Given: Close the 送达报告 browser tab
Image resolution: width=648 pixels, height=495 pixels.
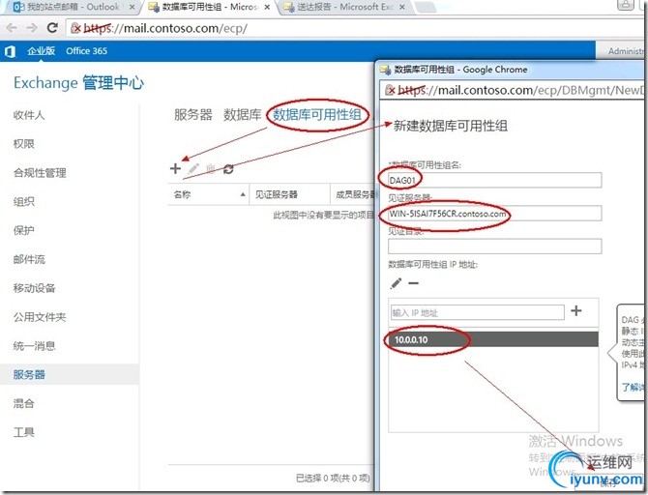Looking at the screenshot, I should click(x=403, y=7).
